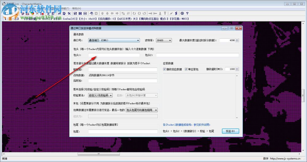Click the 最大数据长度 4096 value field
This screenshot has height=162, width=307.
(x=227, y=40)
